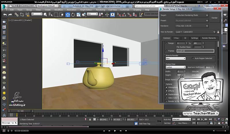Open the Preset dropdown in Render Setup

click(x=192, y=20)
